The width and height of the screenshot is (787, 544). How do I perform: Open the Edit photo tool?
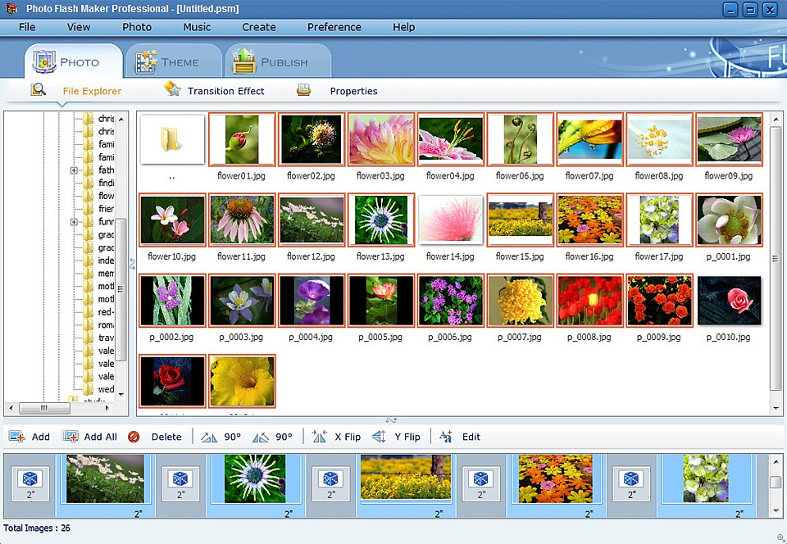(446, 437)
